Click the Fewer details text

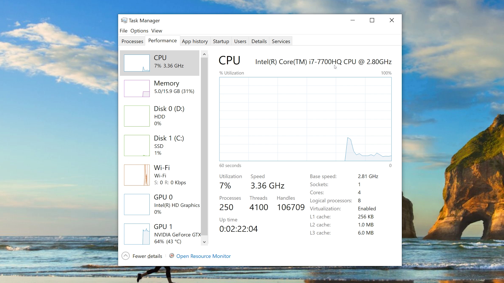[147, 256]
